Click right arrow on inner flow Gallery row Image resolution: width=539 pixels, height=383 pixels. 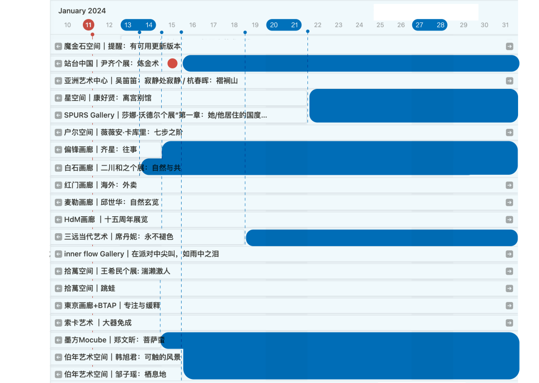click(x=509, y=254)
